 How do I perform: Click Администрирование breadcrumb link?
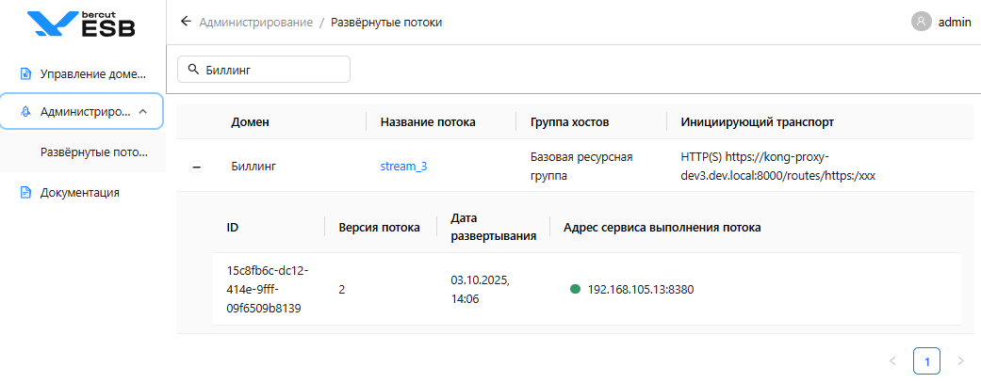point(255,22)
